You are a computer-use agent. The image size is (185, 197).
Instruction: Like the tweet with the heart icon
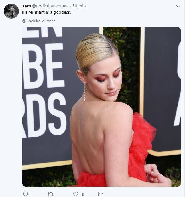pyautogui.click(x=76, y=194)
